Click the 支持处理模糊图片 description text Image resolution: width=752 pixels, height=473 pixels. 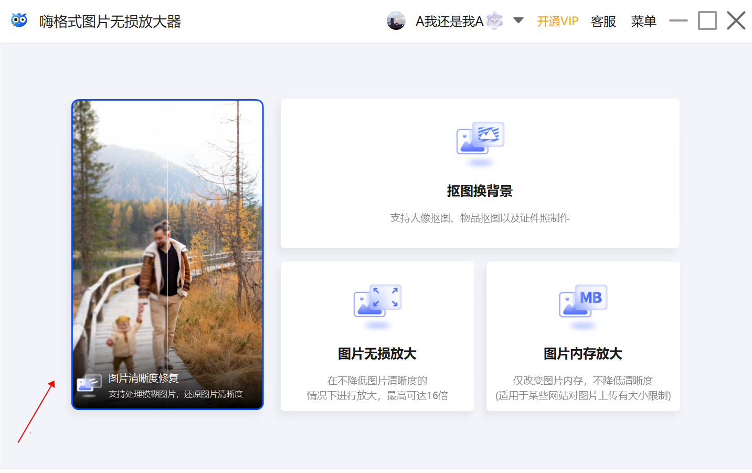pos(175,394)
